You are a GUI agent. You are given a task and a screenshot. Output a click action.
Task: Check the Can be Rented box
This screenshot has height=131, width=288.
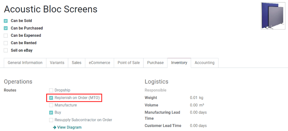pos(6,43)
